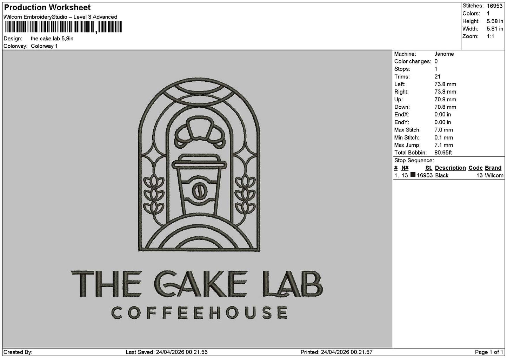Click the Stitches value 16953 in header
This screenshot has height=358, width=507.
click(x=495, y=6)
